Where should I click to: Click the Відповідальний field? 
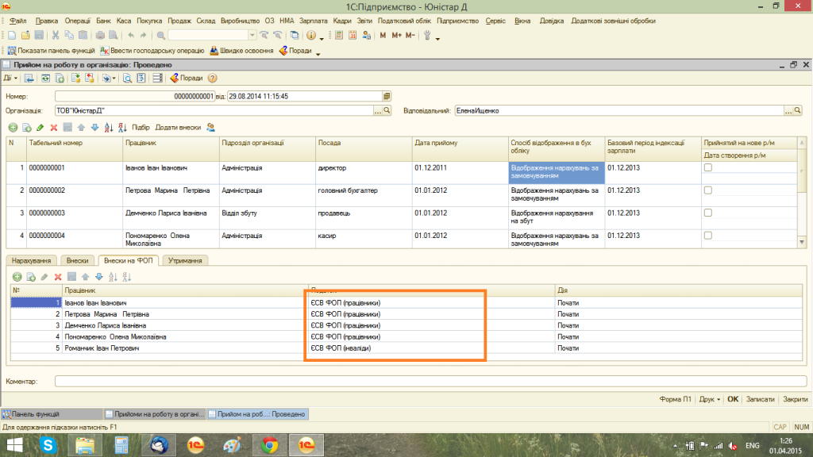619,111
